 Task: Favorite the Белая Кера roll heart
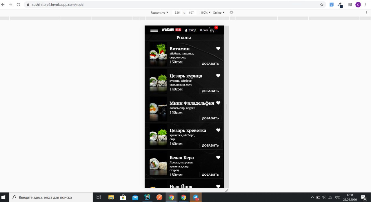tap(218, 157)
